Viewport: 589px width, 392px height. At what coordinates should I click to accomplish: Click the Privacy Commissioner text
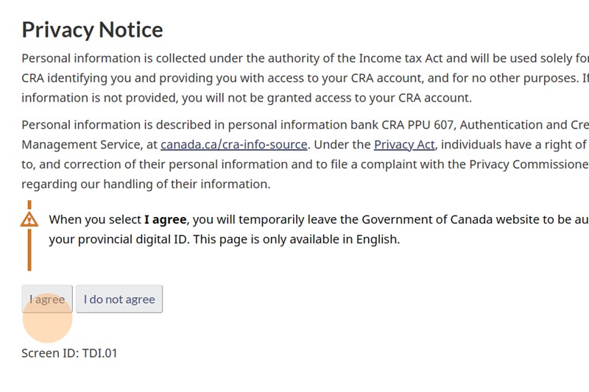[x=529, y=165]
